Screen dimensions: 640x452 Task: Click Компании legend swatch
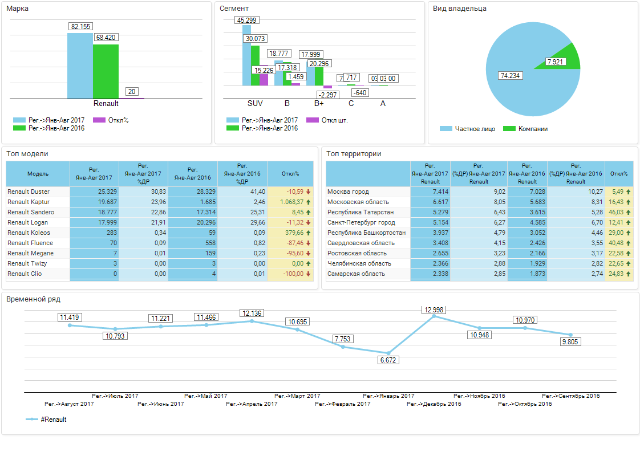coord(509,129)
